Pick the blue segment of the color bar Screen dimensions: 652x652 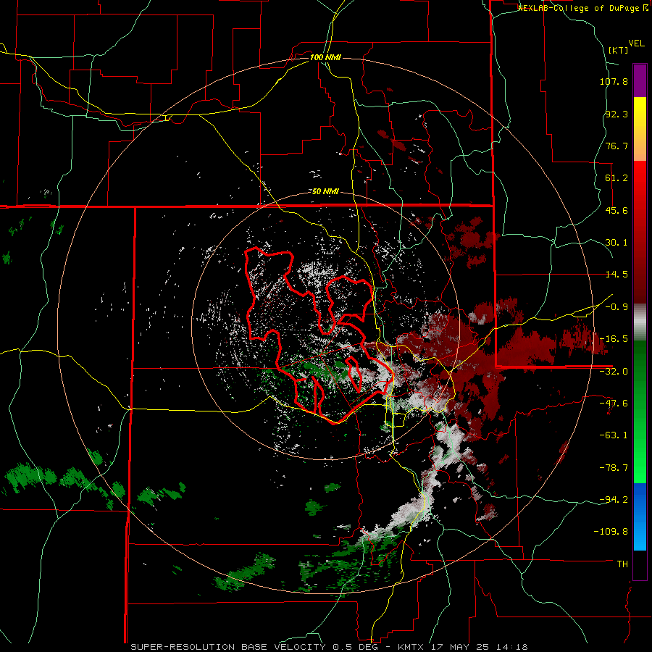point(640,517)
